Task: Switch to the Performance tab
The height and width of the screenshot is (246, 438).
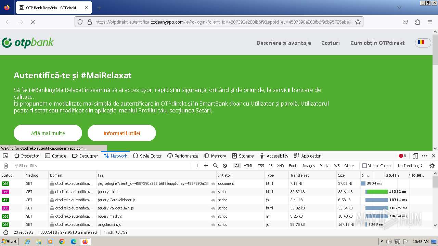Action: point(183,156)
